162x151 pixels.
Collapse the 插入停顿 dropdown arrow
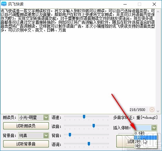point(154,128)
